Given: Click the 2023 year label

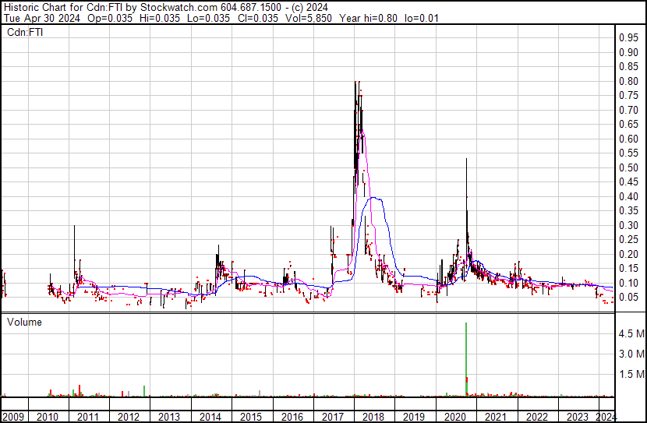Looking at the screenshot, I should [578, 417].
